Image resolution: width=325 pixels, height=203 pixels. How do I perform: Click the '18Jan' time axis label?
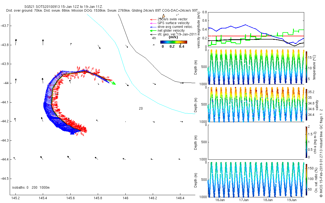pyautogui.click(x=268, y=200)
